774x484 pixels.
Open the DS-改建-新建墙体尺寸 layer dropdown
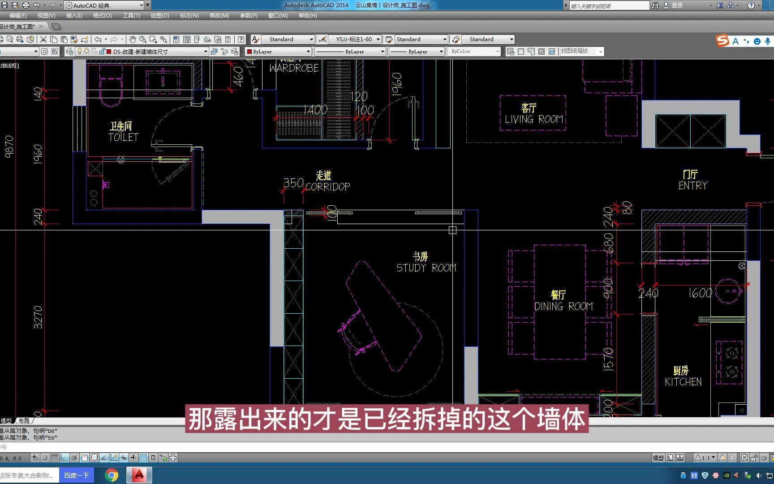pos(142,52)
